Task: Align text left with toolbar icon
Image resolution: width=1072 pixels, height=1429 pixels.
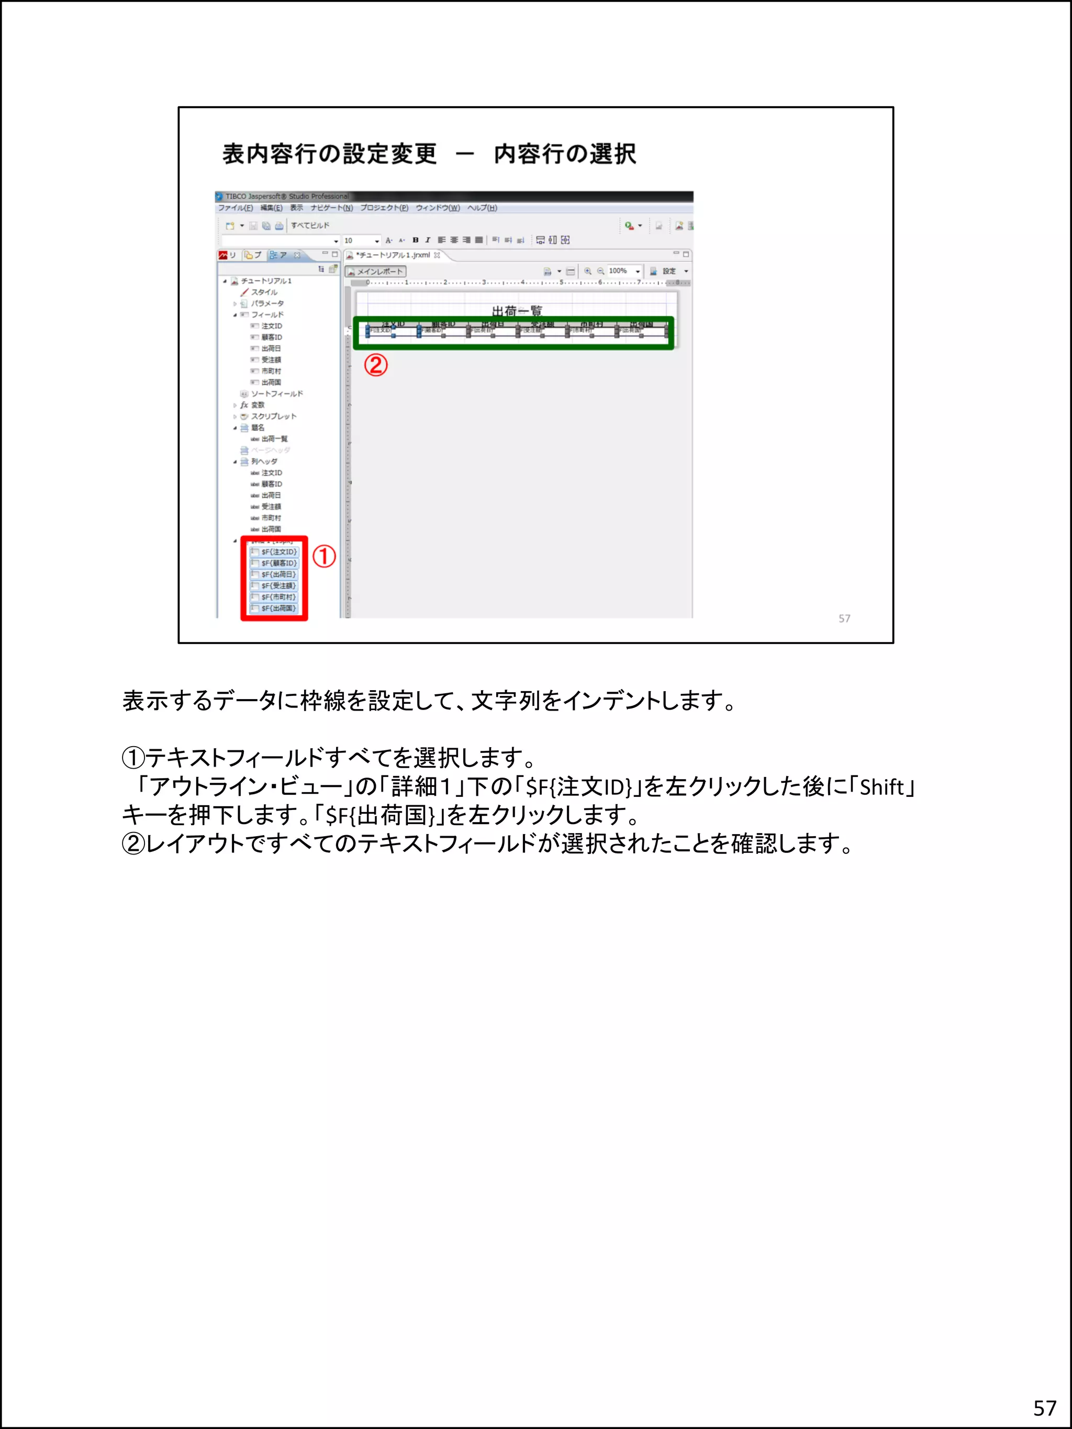Action: 442,240
